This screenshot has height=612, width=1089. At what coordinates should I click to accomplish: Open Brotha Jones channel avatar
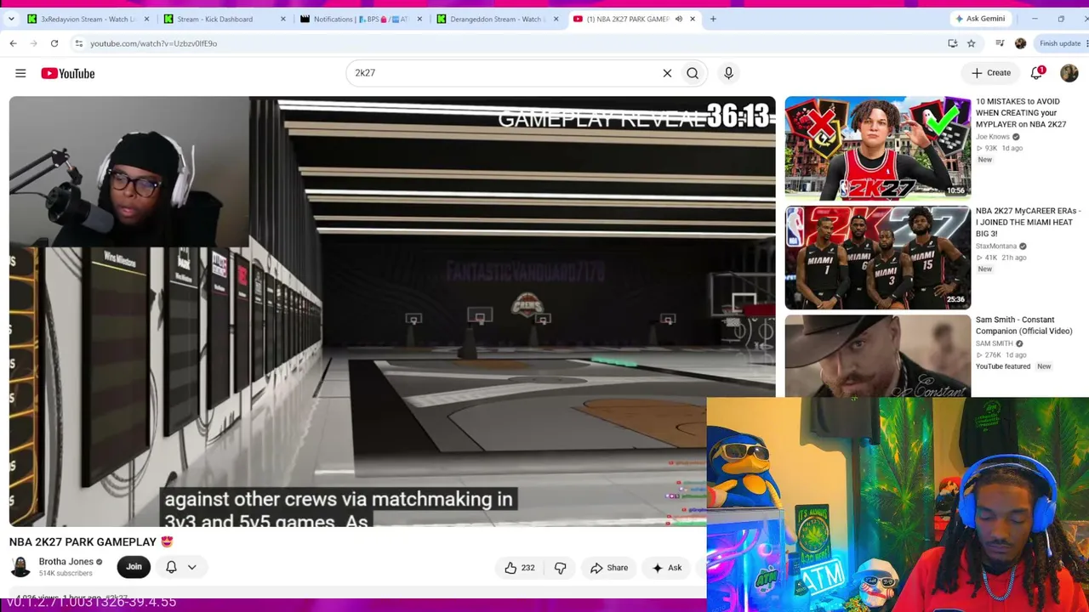pos(20,567)
